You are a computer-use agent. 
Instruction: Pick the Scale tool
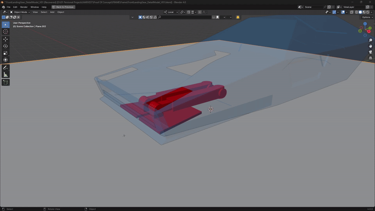[x=6, y=53]
